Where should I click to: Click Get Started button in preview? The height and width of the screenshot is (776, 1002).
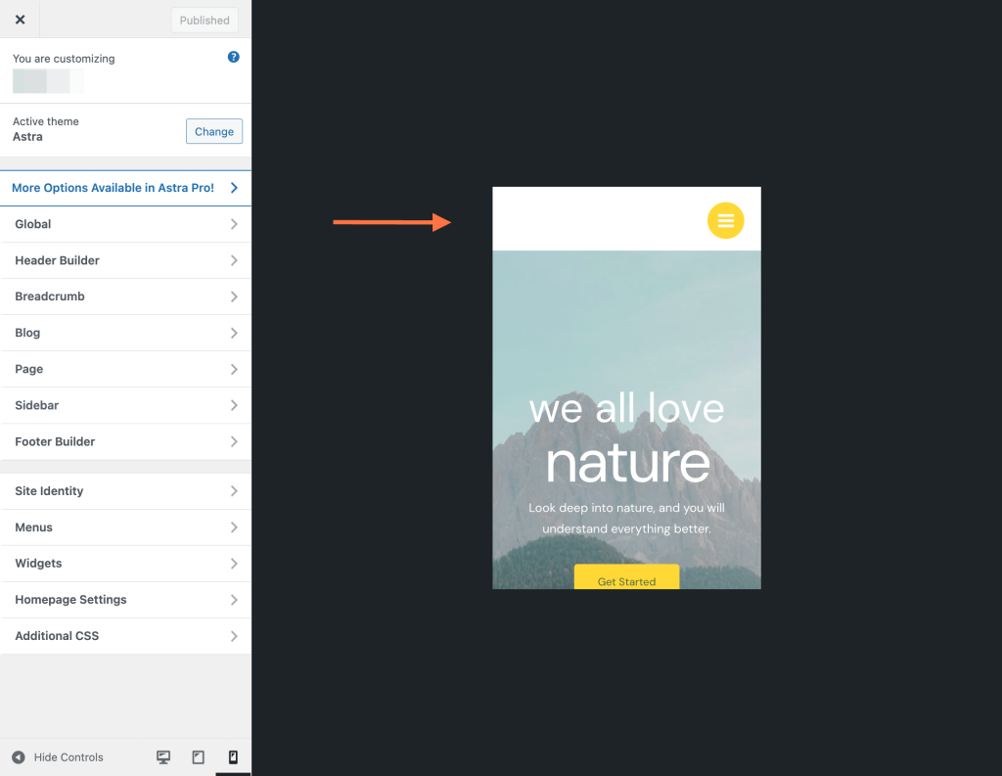(626, 576)
